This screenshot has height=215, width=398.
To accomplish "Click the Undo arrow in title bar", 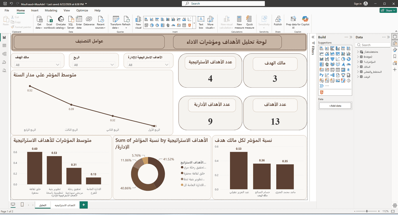I will point(11,3).
